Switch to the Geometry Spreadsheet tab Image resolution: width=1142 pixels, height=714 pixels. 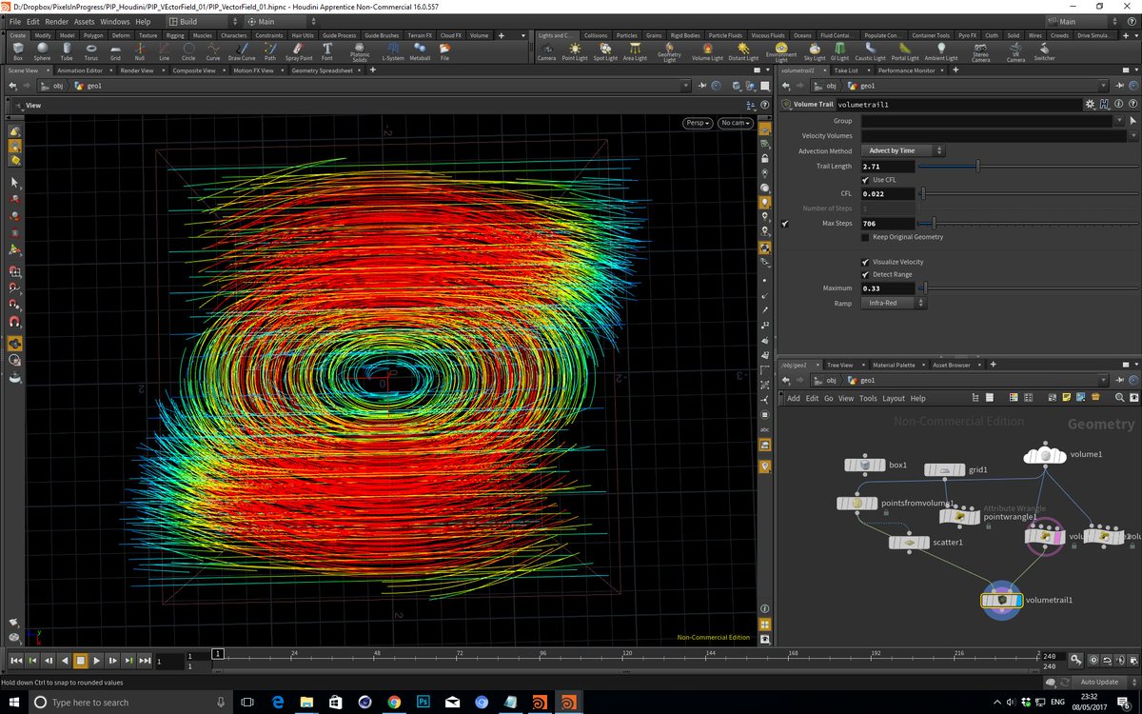pos(322,70)
